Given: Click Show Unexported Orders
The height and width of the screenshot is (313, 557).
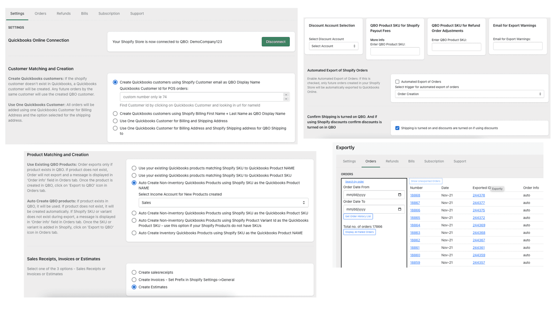Looking at the screenshot, I should click(x=425, y=181).
